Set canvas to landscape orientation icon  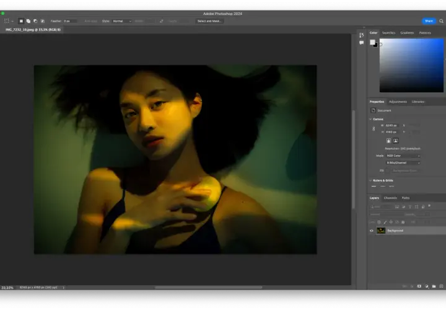(x=396, y=141)
